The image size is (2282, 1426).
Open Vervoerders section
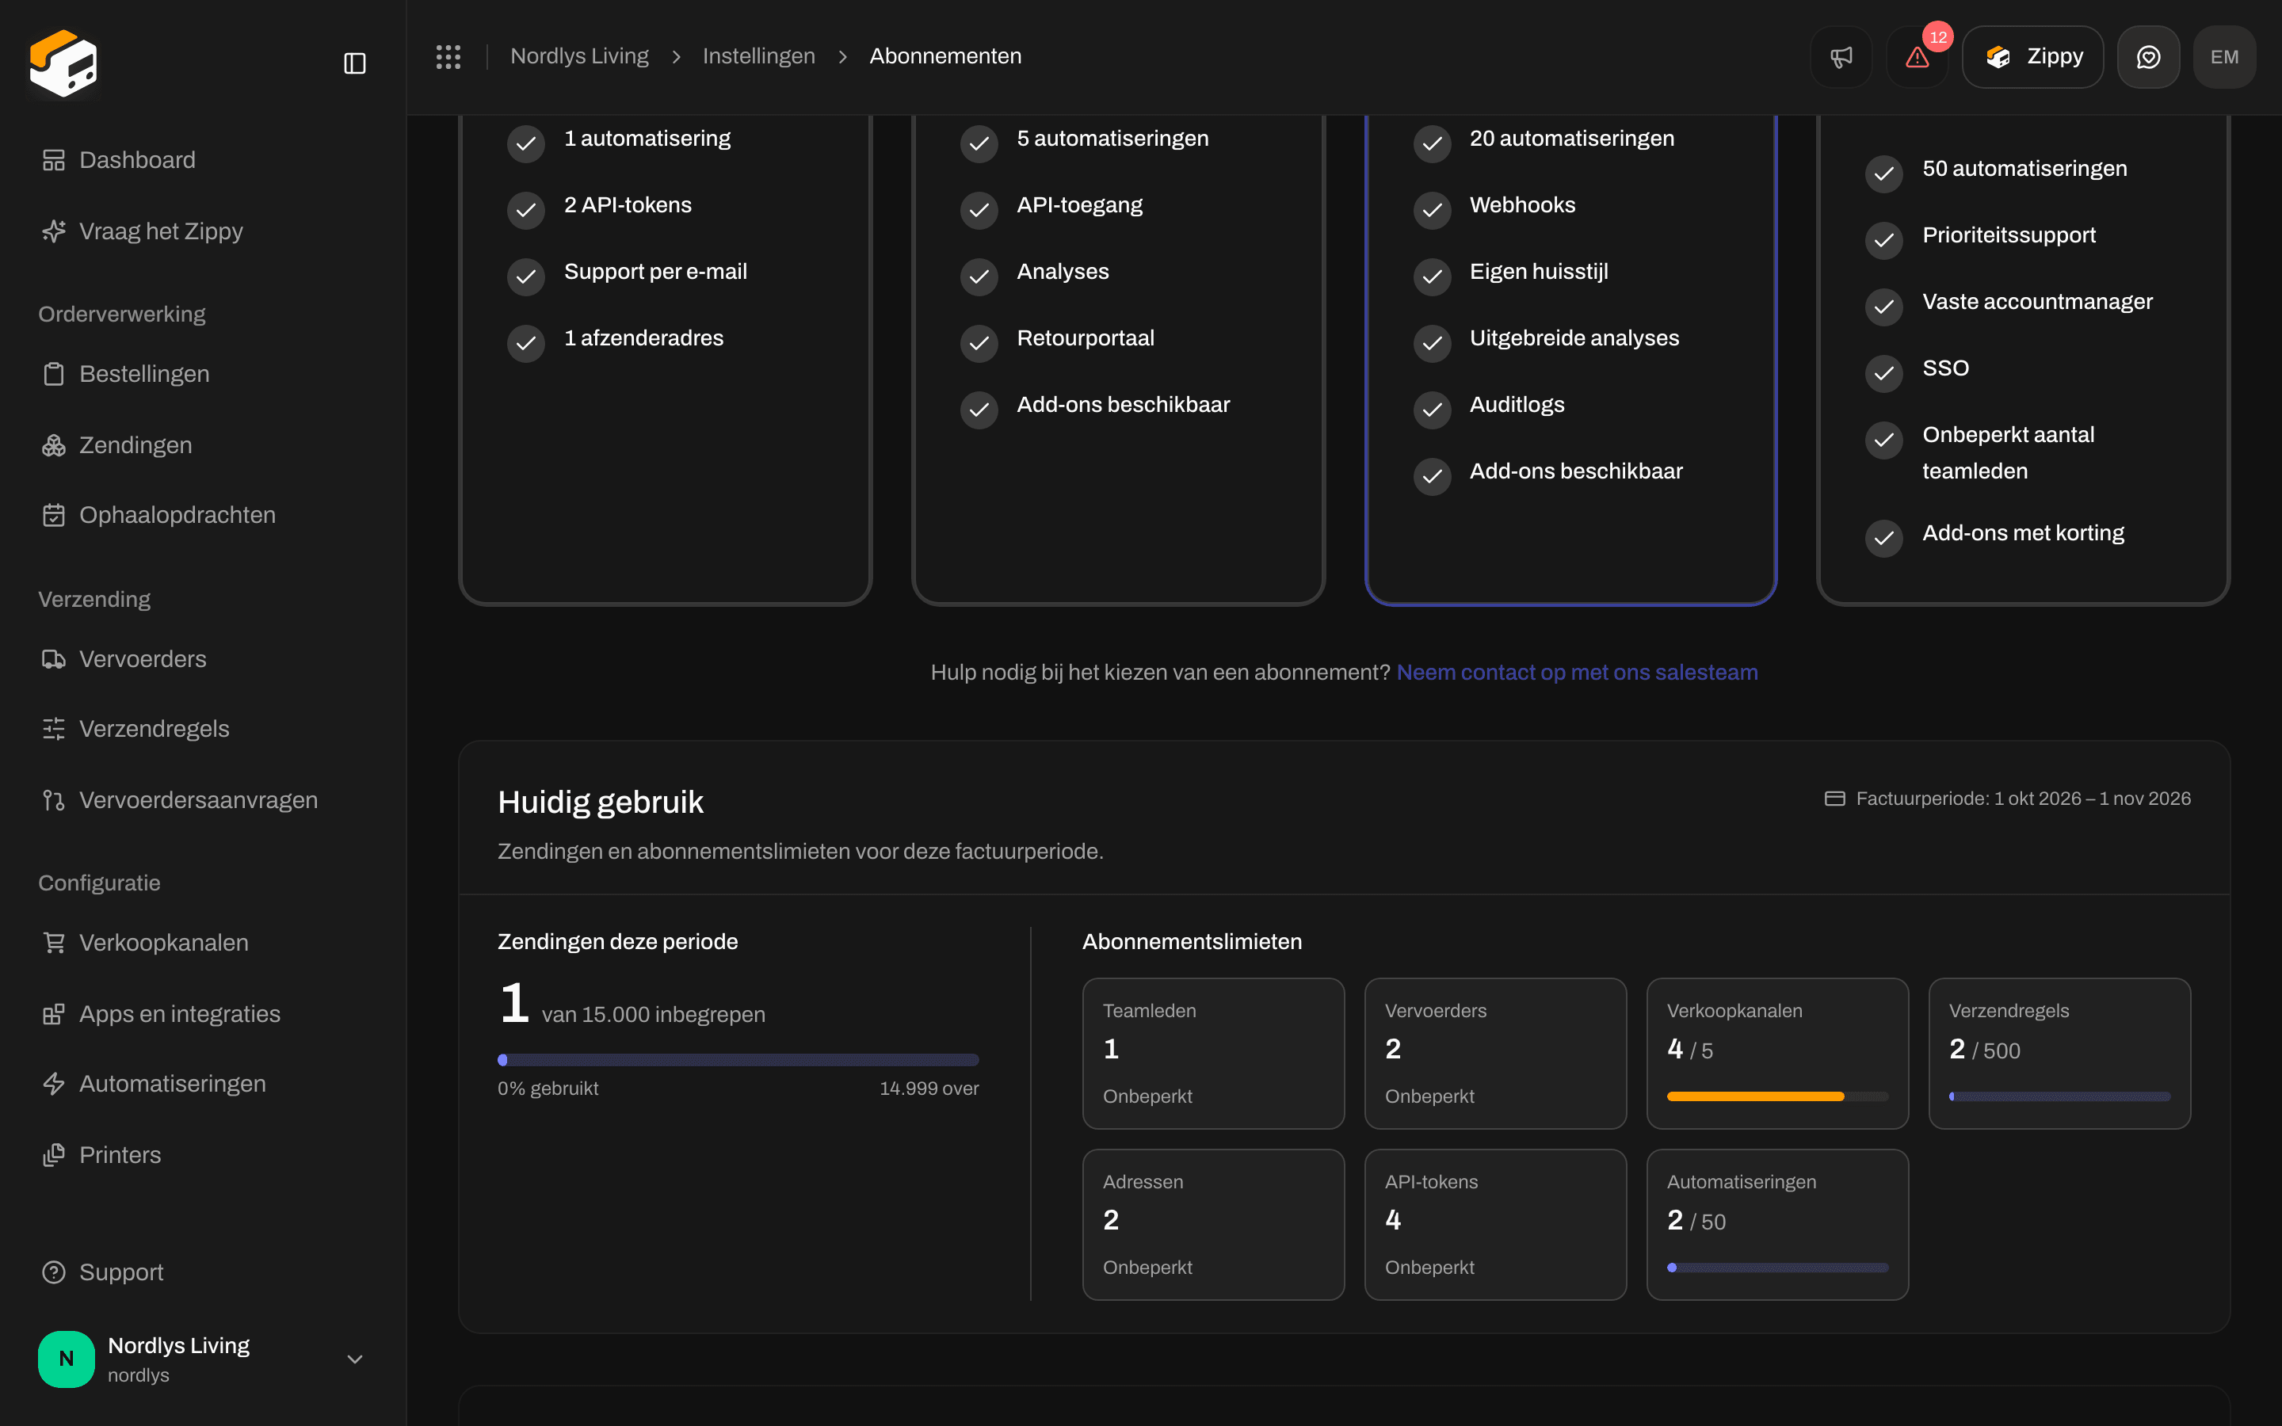coord(203,658)
